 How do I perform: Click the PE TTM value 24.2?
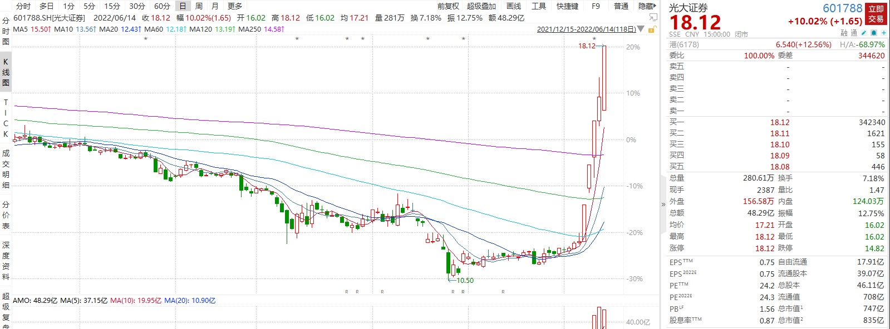pos(767,285)
